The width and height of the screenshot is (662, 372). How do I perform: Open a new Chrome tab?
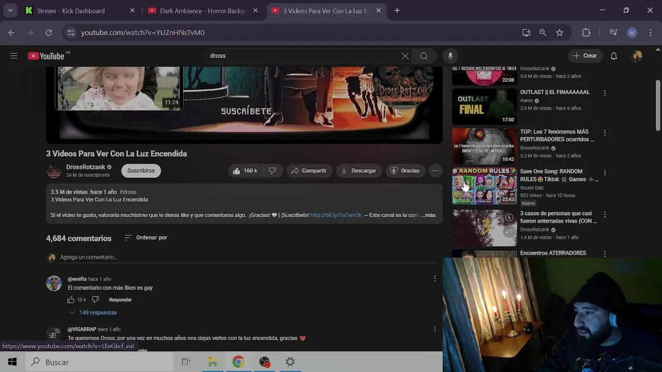click(x=397, y=10)
